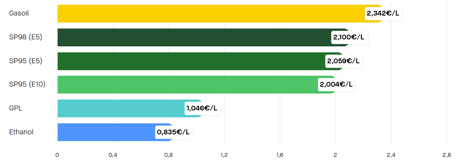459x161 pixels.
Task: Select the 2,100€/L price label
Action: click(x=349, y=37)
